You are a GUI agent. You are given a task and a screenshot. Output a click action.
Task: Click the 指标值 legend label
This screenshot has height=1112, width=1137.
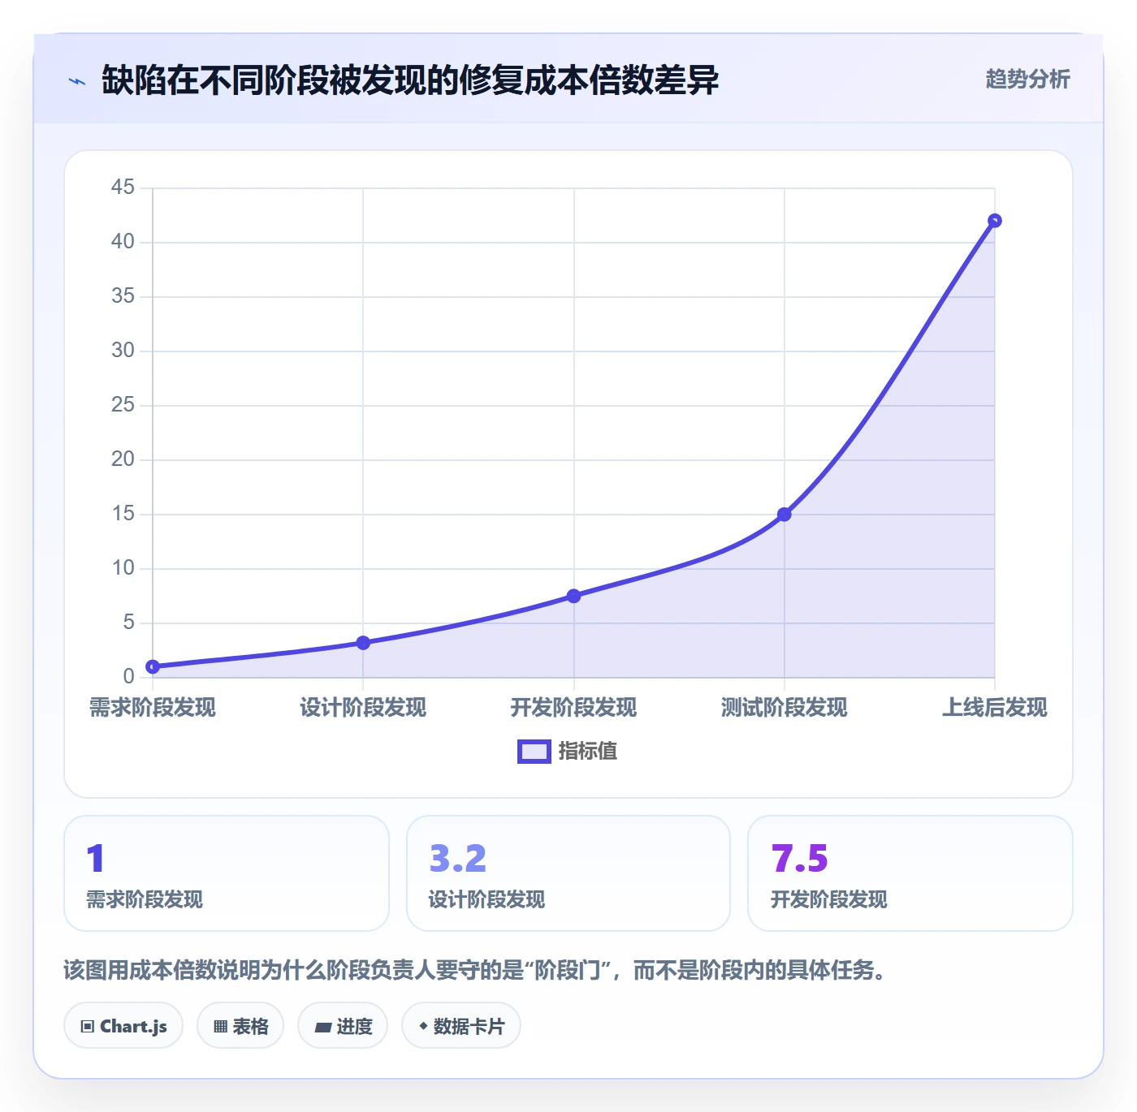(588, 752)
